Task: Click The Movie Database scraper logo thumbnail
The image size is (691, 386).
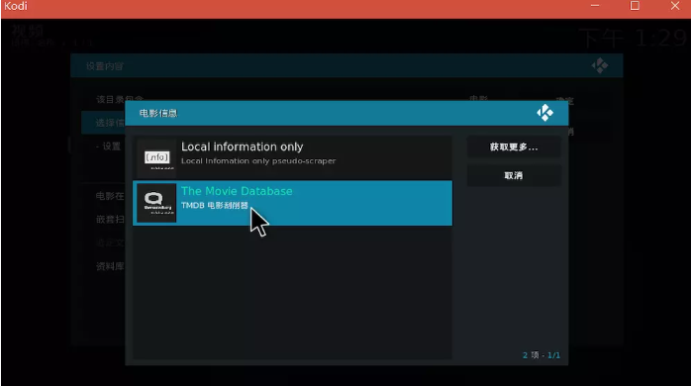Action: [156, 203]
